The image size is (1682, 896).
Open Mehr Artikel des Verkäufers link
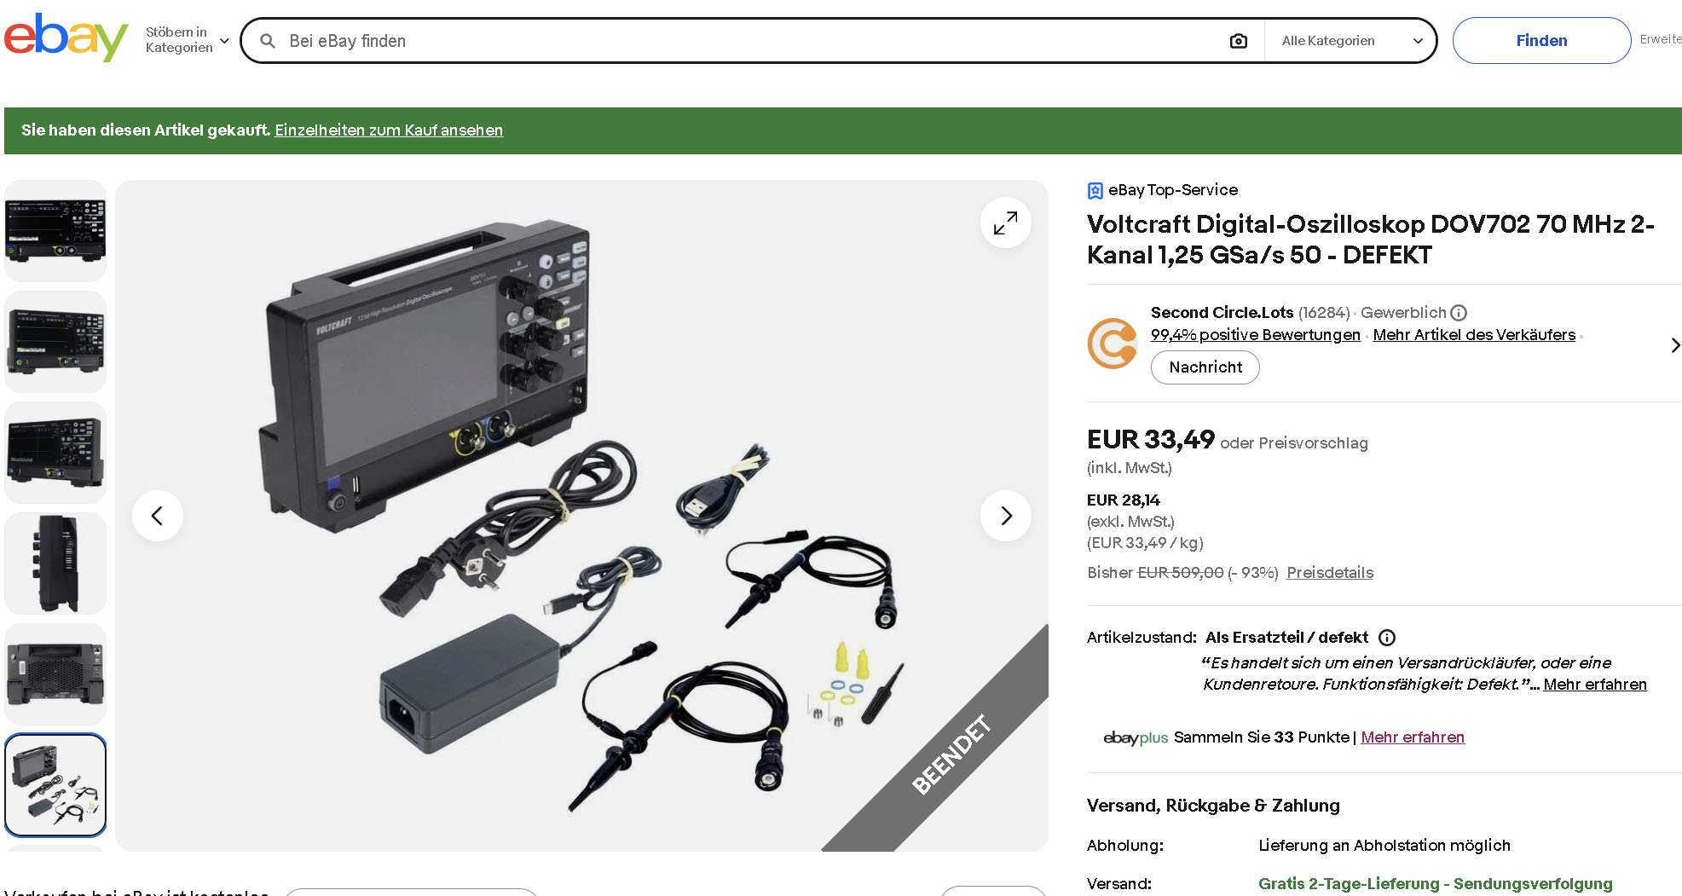pos(1474,335)
